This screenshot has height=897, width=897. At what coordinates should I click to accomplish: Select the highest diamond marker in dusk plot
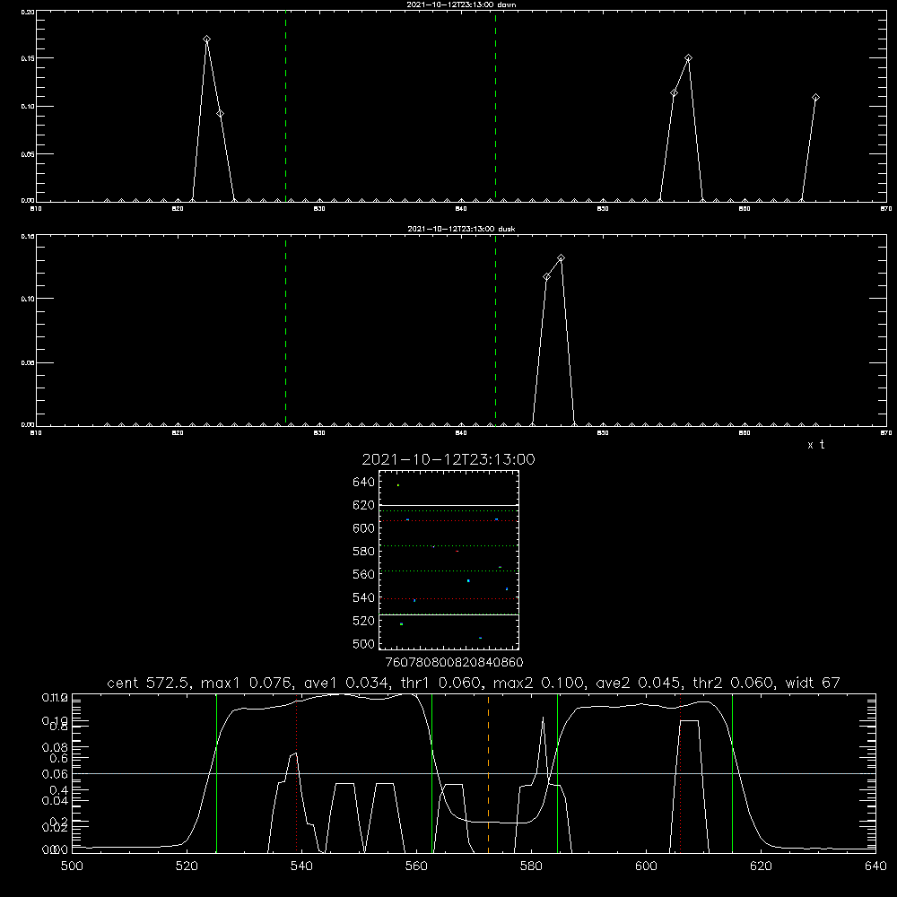[x=562, y=258]
